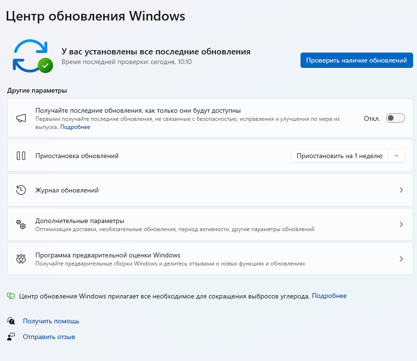The image size is (417, 361).
Task: Click the gears icon beside Дополнительные параметры
Action: click(x=21, y=224)
